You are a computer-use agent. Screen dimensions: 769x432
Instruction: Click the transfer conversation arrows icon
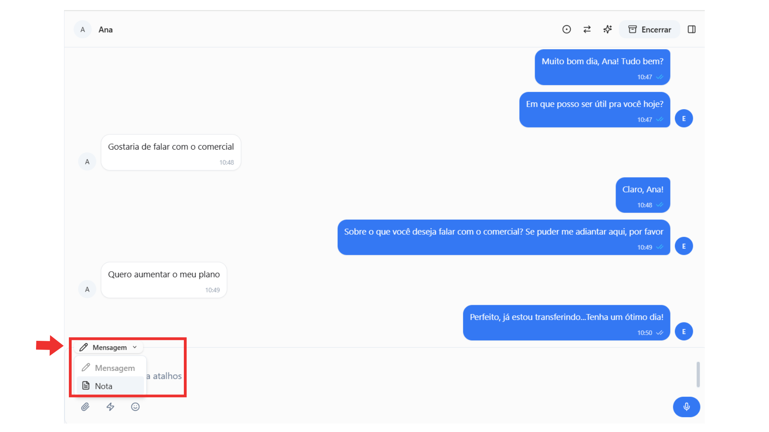pyautogui.click(x=587, y=29)
